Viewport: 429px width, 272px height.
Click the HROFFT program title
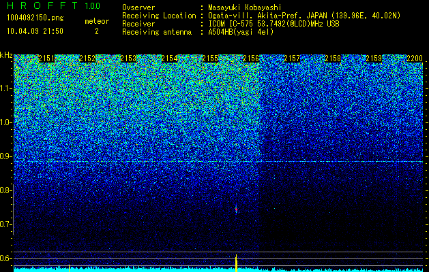[x=43, y=5]
